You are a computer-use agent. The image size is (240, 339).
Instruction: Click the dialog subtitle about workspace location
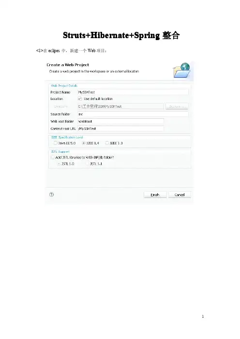point(94,71)
